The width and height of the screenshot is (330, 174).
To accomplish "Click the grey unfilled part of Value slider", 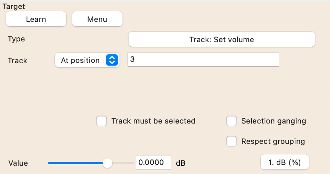I will tap(123, 163).
